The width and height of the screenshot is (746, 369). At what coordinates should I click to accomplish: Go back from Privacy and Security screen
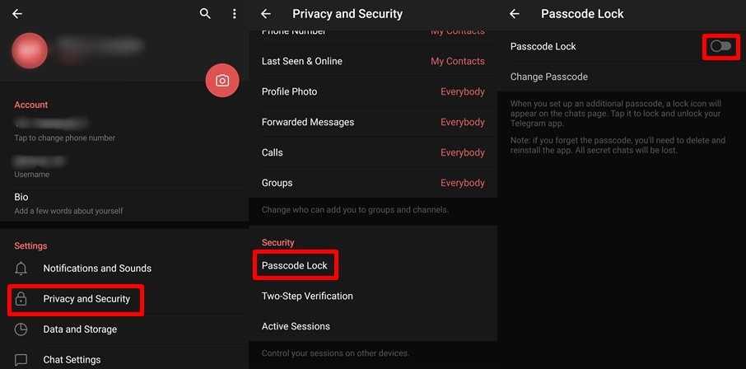265,14
